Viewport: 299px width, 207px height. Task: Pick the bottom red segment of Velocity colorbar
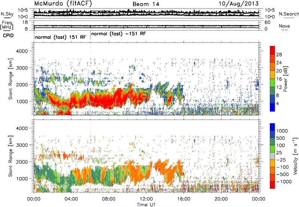click(x=272, y=185)
